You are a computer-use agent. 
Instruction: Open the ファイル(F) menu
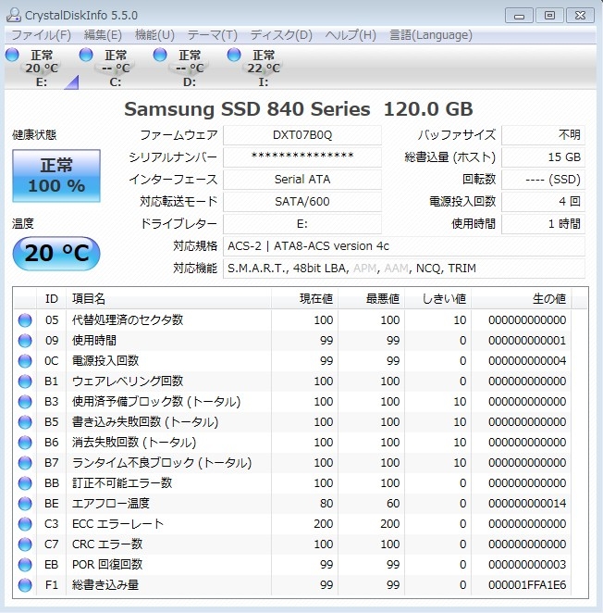click(x=41, y=35)
